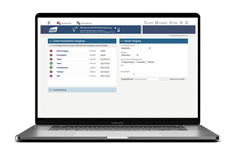Open the Testkauf entry
This screenshot has width=236, height=151.
pyautogui.click(x=60, y=72)
